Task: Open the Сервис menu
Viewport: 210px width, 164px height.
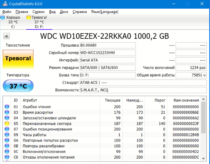Action: (x=39, y=12)
